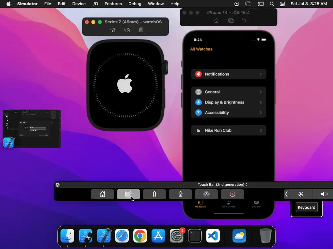Open Display & Brightness settings

(x=228, y=102)
